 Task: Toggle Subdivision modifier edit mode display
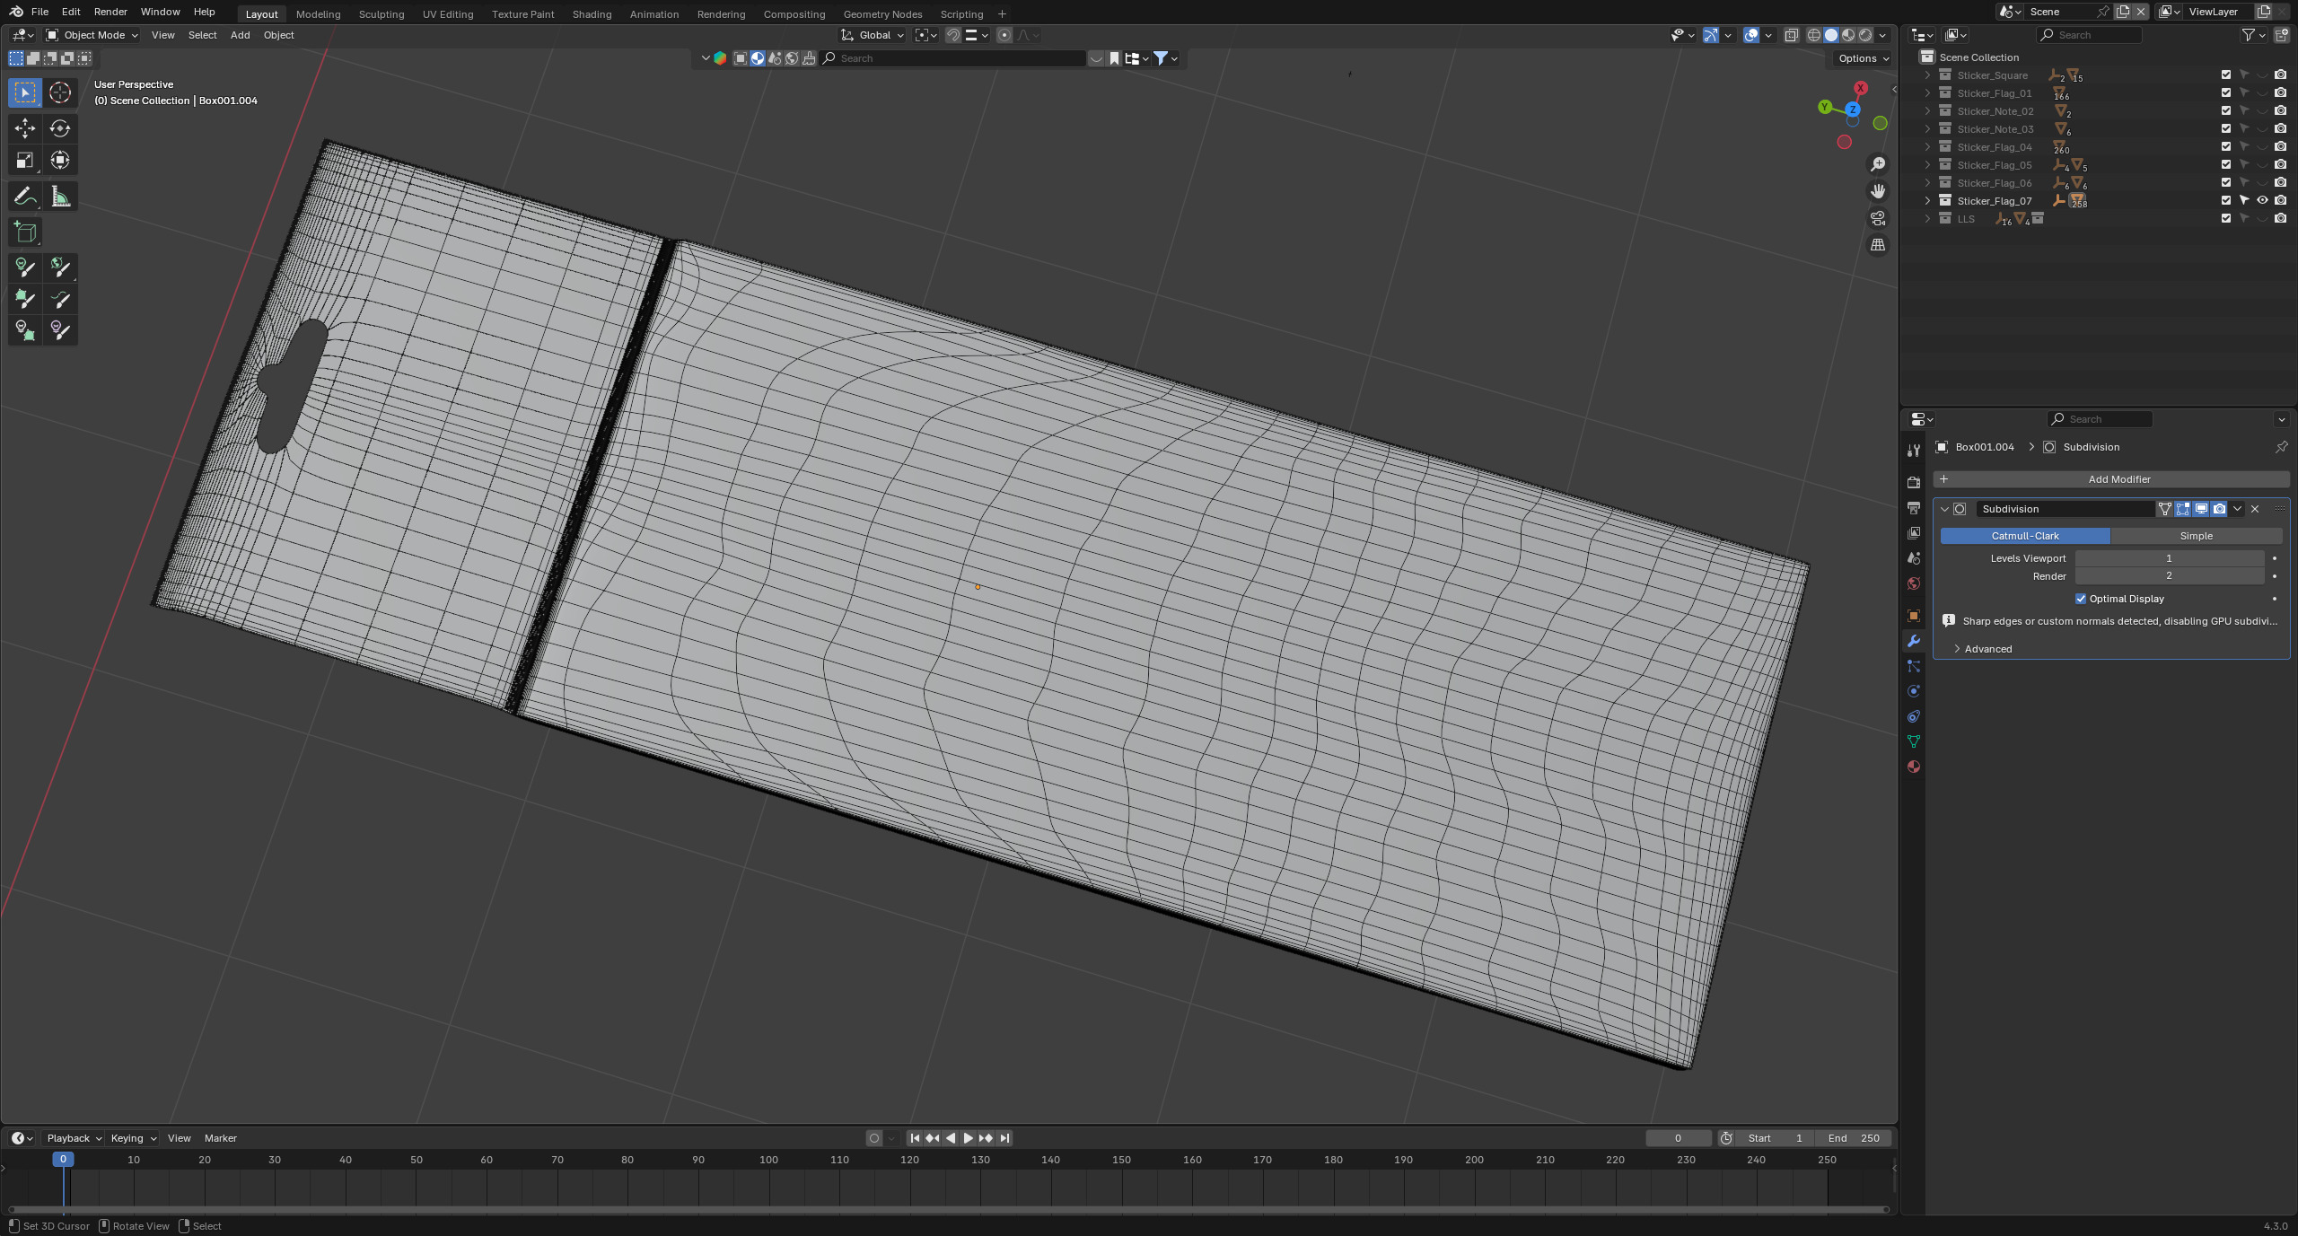point(2183,509)
